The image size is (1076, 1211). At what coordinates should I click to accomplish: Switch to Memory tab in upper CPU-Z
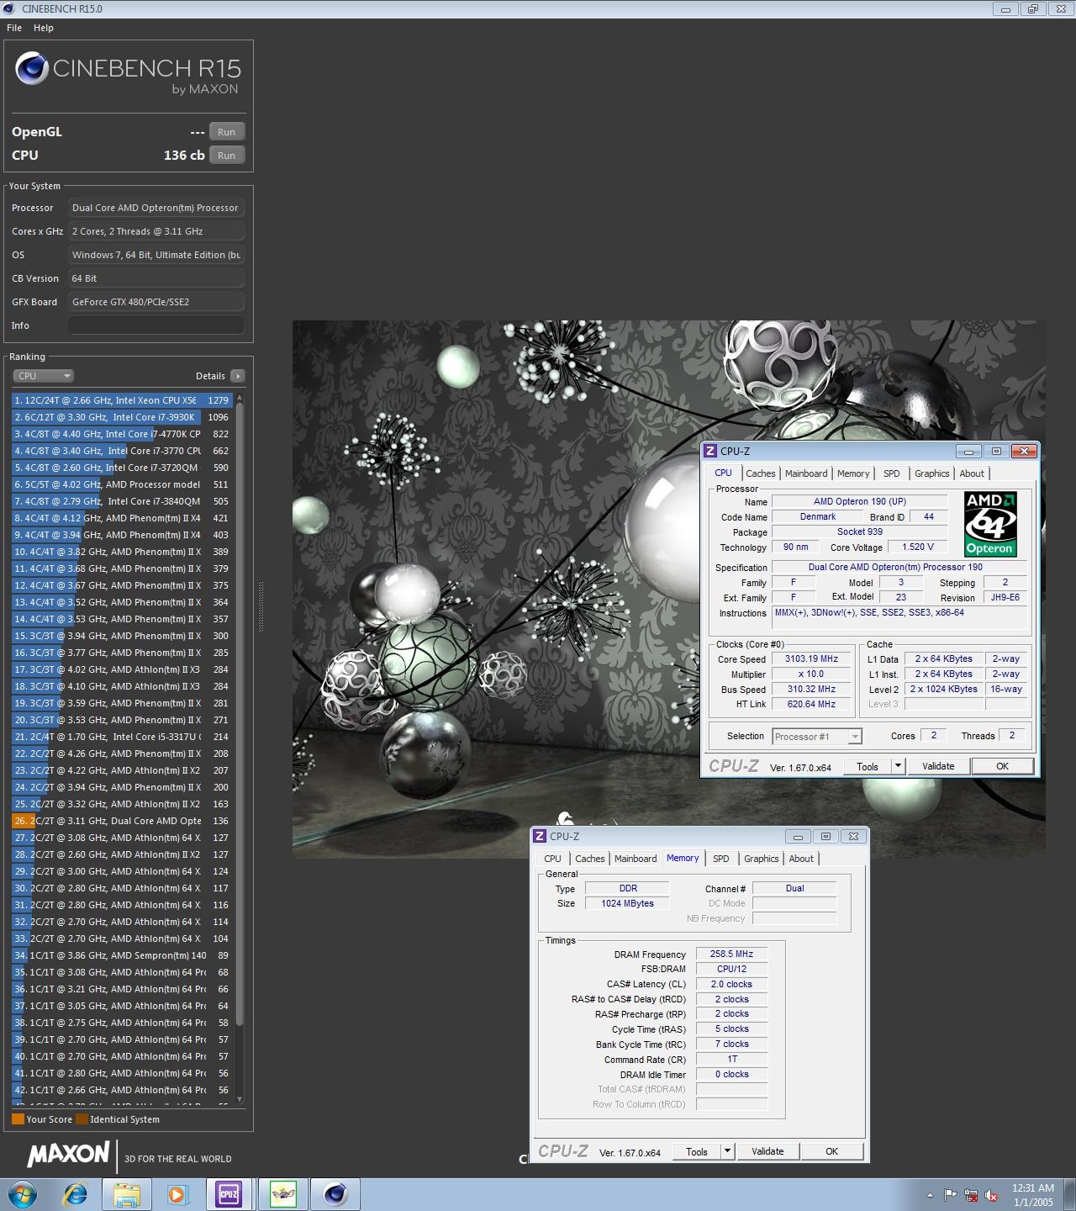point(853,473)
